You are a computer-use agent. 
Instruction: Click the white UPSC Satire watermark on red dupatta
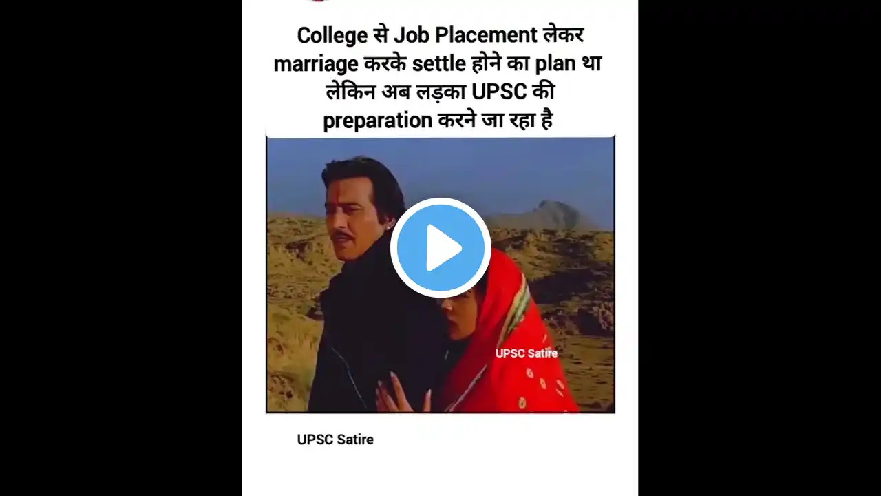tap(527, 353)
